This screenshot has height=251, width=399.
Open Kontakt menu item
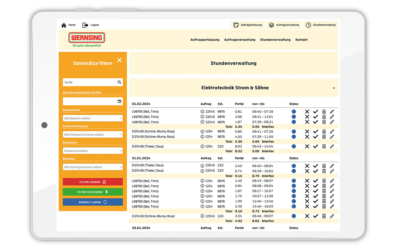301,40
